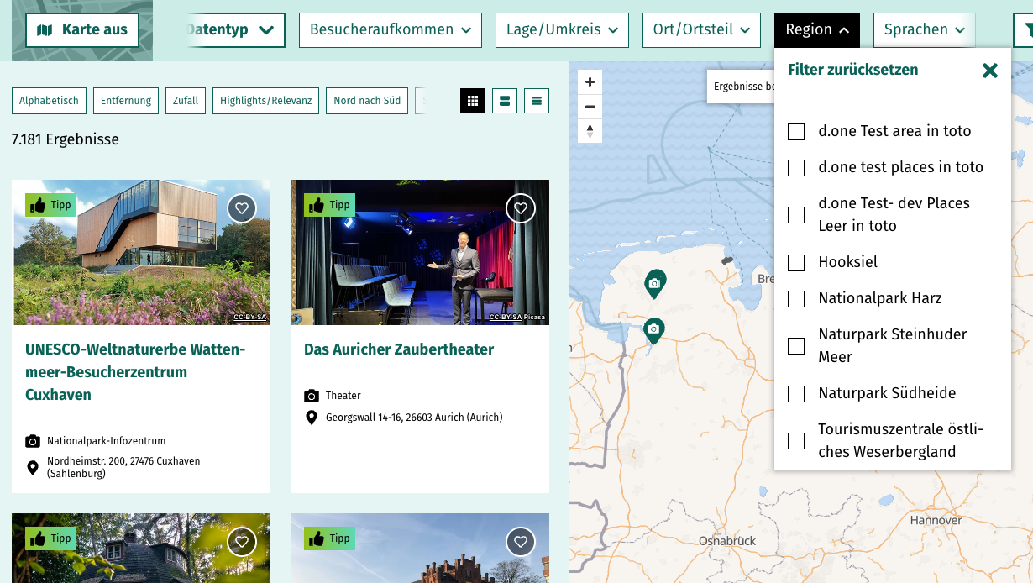
Task: Open the Wattenmeer-Besucherzentrum Cuxhaven photo
Action: (141, 252)
